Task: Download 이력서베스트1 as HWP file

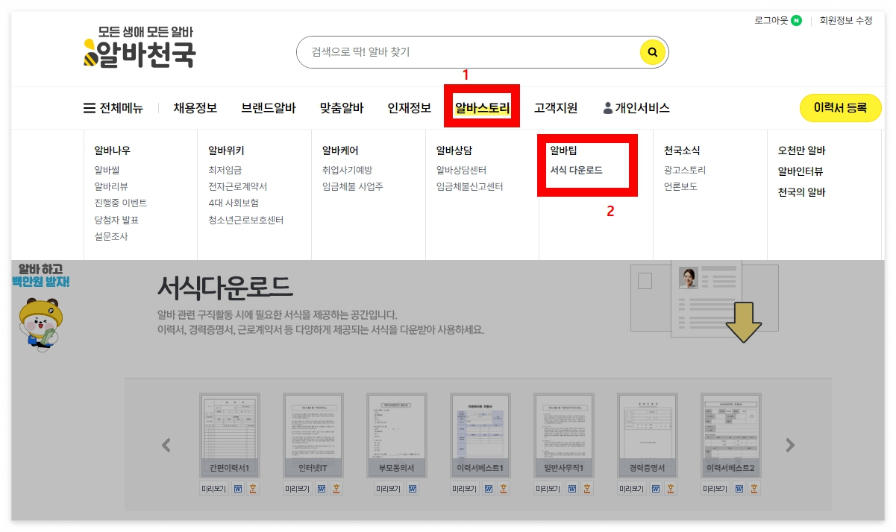Action: pyautogui.click(x=504, y=489)
